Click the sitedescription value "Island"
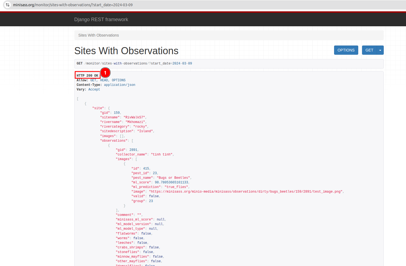The image size is (406, 266). coord(145,131)
